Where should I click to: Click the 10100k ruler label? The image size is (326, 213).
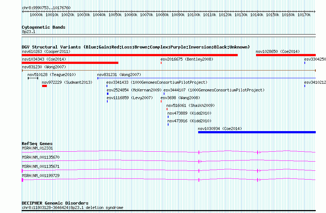194,15
